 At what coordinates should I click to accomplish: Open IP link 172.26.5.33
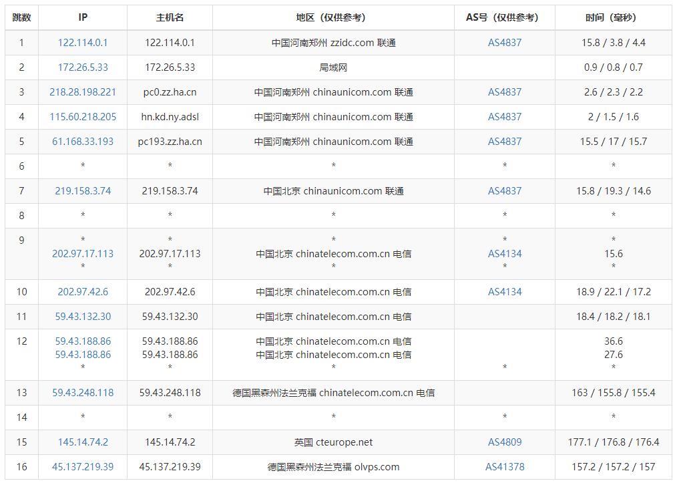pyautogui.click(x=83, y=67)
